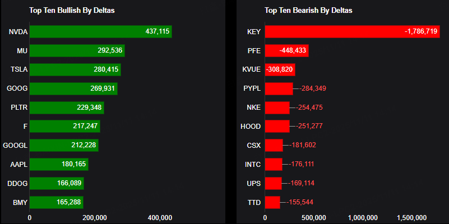Viewport: 449px width, 224px height.
Task: Click the NKE bearish bar
Action: tap(277, 108)
